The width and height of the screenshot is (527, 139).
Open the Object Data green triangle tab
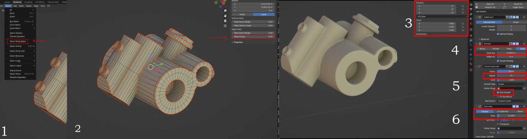coord(471,59)
